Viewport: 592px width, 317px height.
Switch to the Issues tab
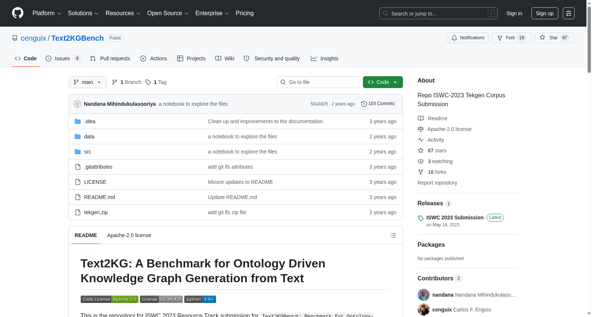63,58
